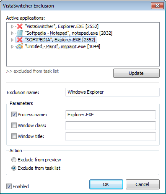Expand the "SOFTPEDIA" Explorer.EXE tree node
166x194 pixels.
tap(12, 40)
